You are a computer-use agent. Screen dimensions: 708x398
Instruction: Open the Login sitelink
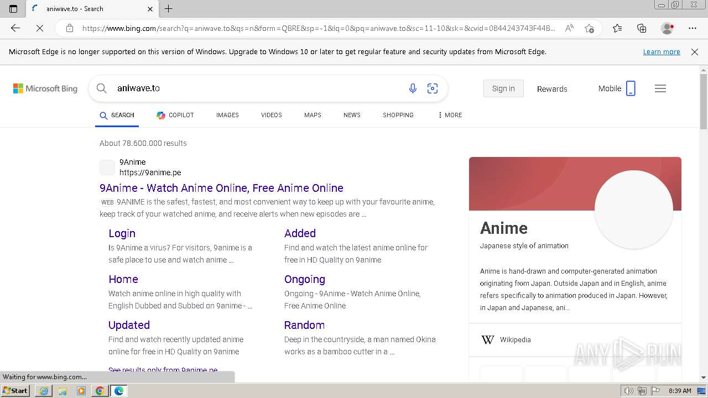pyautogui.click(x=122, y=233)
